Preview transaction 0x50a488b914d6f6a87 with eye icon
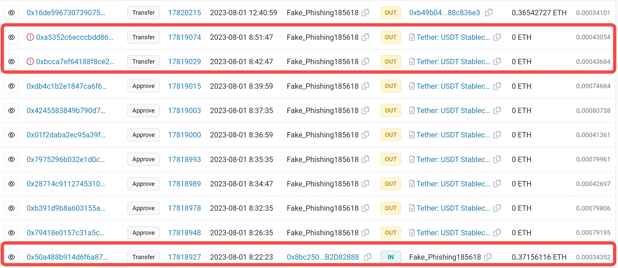Screen dimensions: 618x268 [11, 257]
